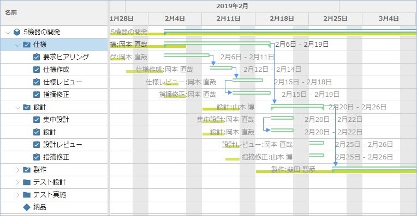Click the task clipboard icon for 集中設計
Viewport: 417px width, 216px height.
pyautogui.click(x=37, y=120)
